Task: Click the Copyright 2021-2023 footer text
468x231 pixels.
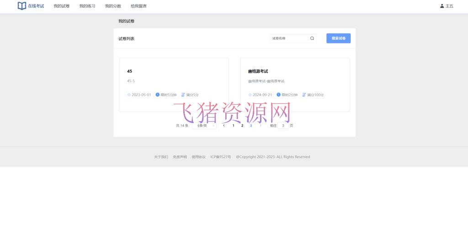Action: point(273,157)
